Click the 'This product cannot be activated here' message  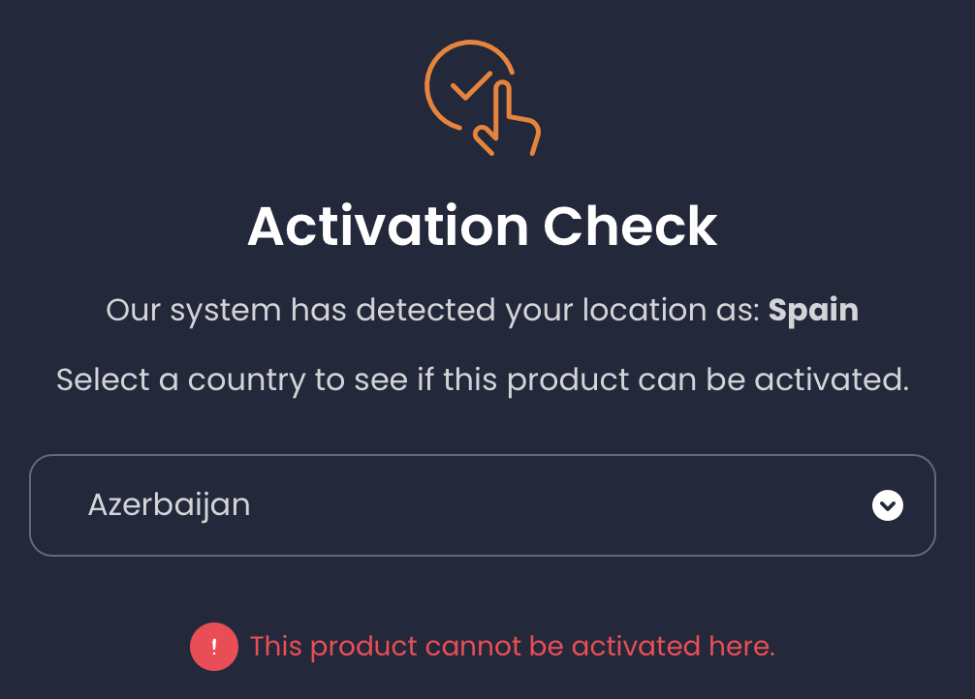point(512,646)
